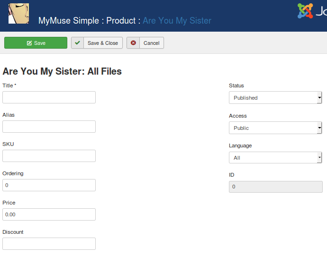The image size is (327, 256).
Task: Click the 'Are You My Sister: All Files' heading
Action: pos(62,72)
